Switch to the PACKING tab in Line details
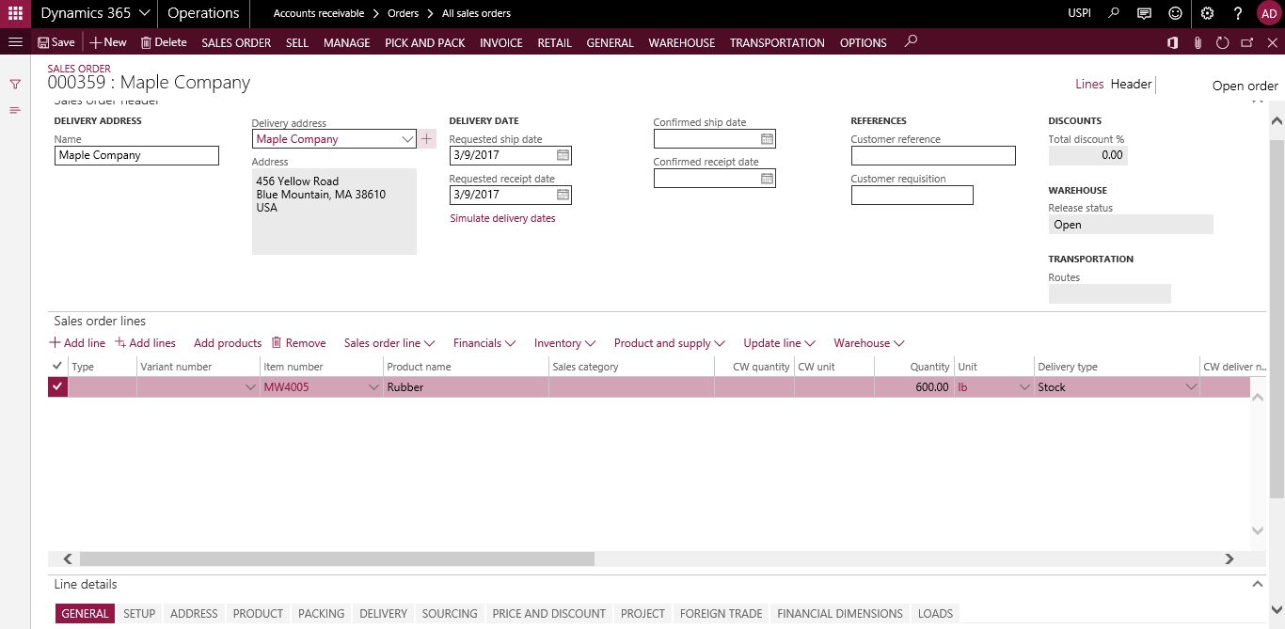The width and height of the screenshot is (1285, 629). coord(320,613)
